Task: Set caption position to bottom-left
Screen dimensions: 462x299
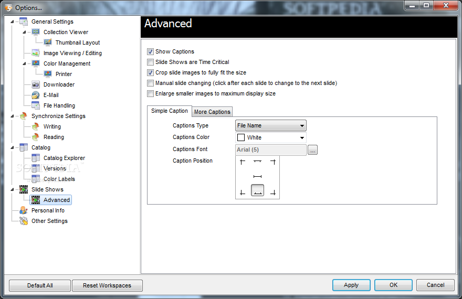Action: (242, 193)
